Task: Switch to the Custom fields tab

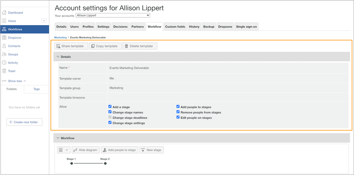Action: (175, 26)
